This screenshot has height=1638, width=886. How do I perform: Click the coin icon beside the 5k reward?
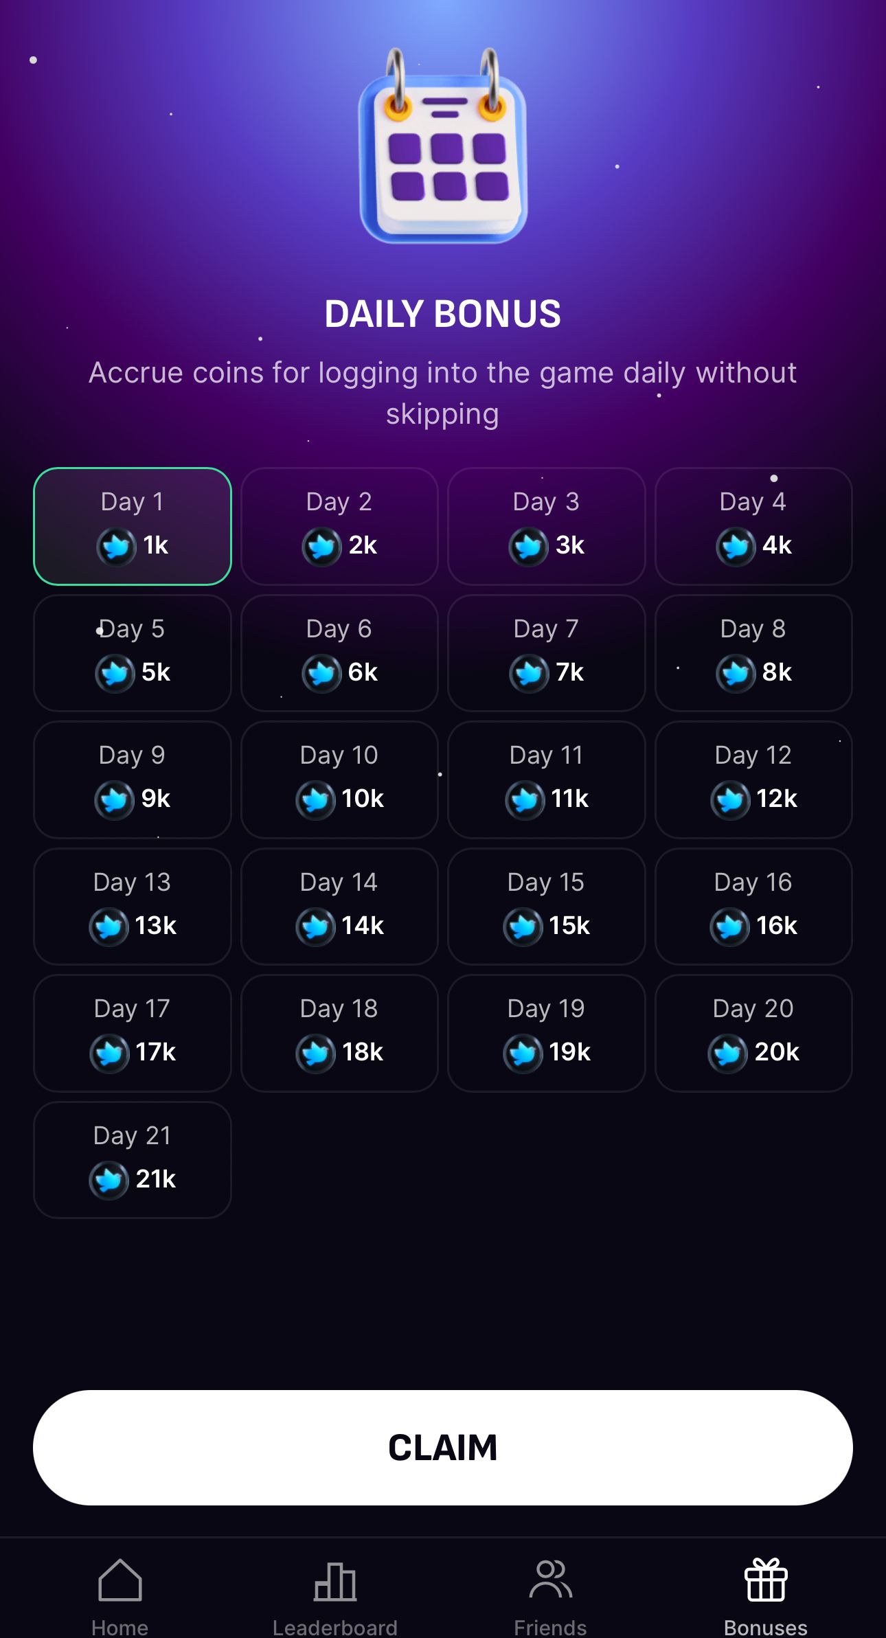click(115, 673)
